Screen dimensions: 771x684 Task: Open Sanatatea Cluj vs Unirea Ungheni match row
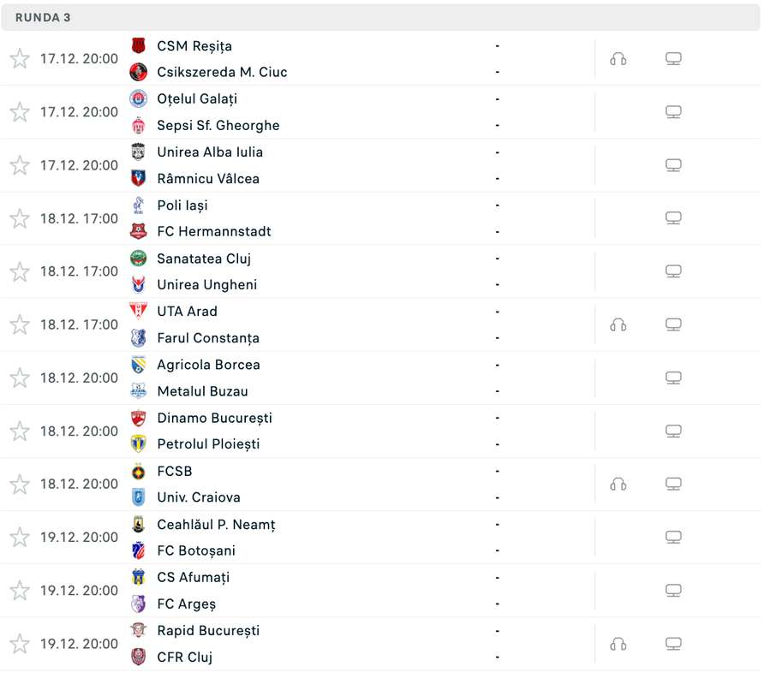(x=380, y=271)
